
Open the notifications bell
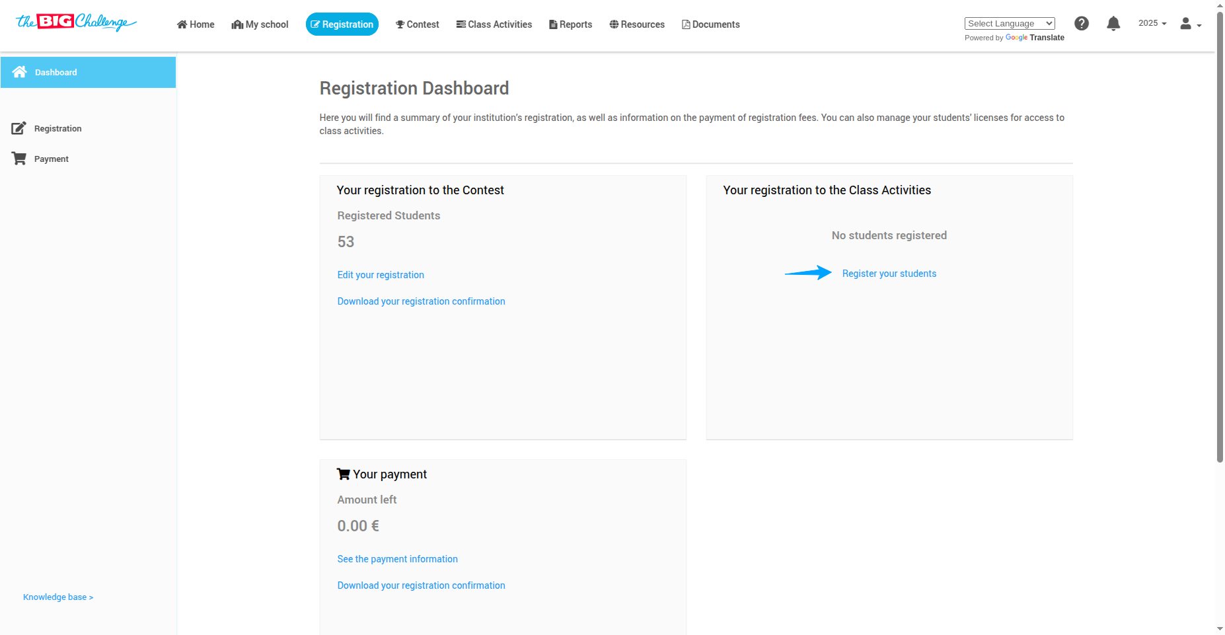coord(1113,24)
